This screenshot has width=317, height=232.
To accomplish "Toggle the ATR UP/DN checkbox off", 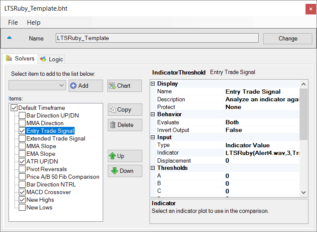I will tap(22, 161).
